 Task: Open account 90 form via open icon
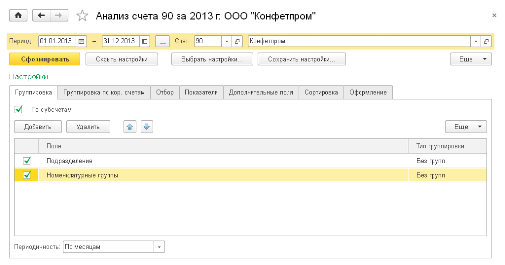[x=237, y=41]
